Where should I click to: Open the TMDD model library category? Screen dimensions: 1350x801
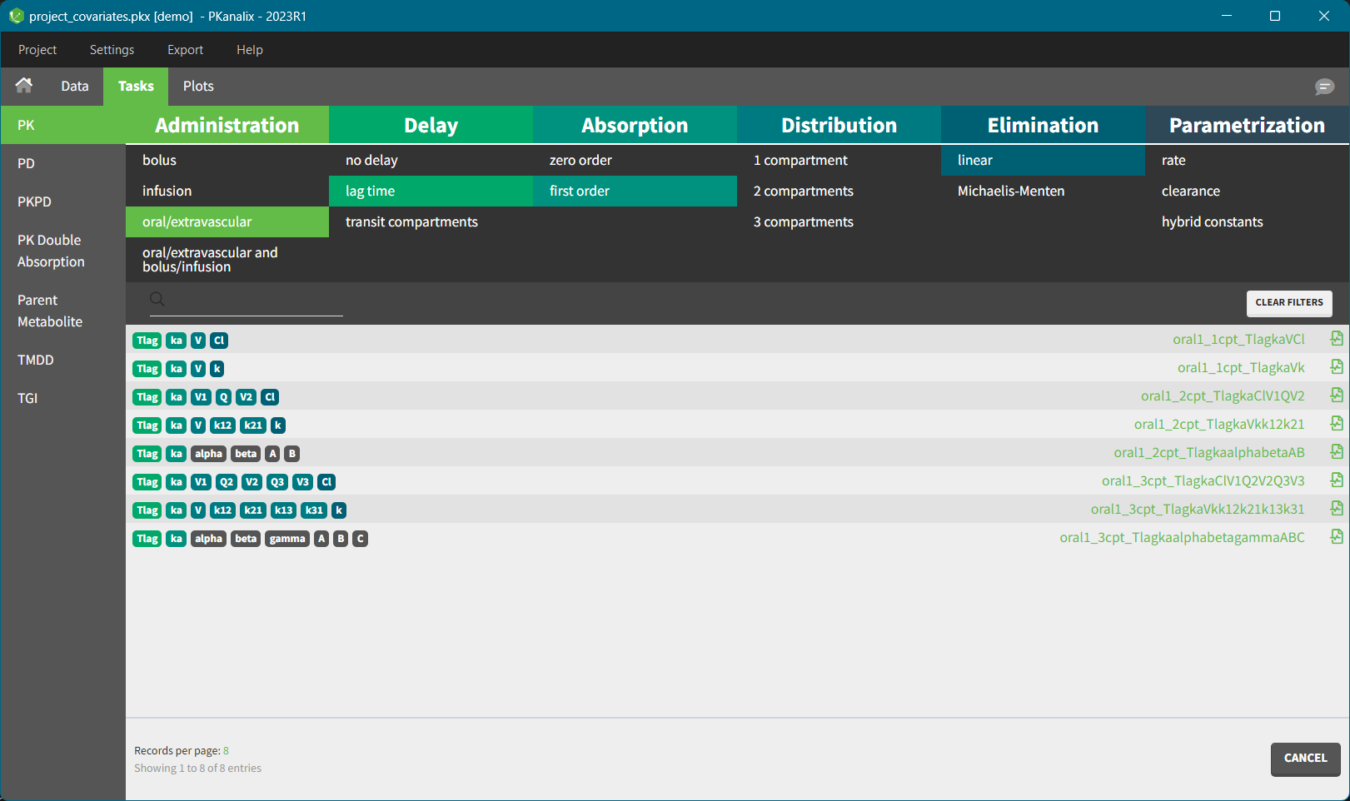[x=36, y=360]
